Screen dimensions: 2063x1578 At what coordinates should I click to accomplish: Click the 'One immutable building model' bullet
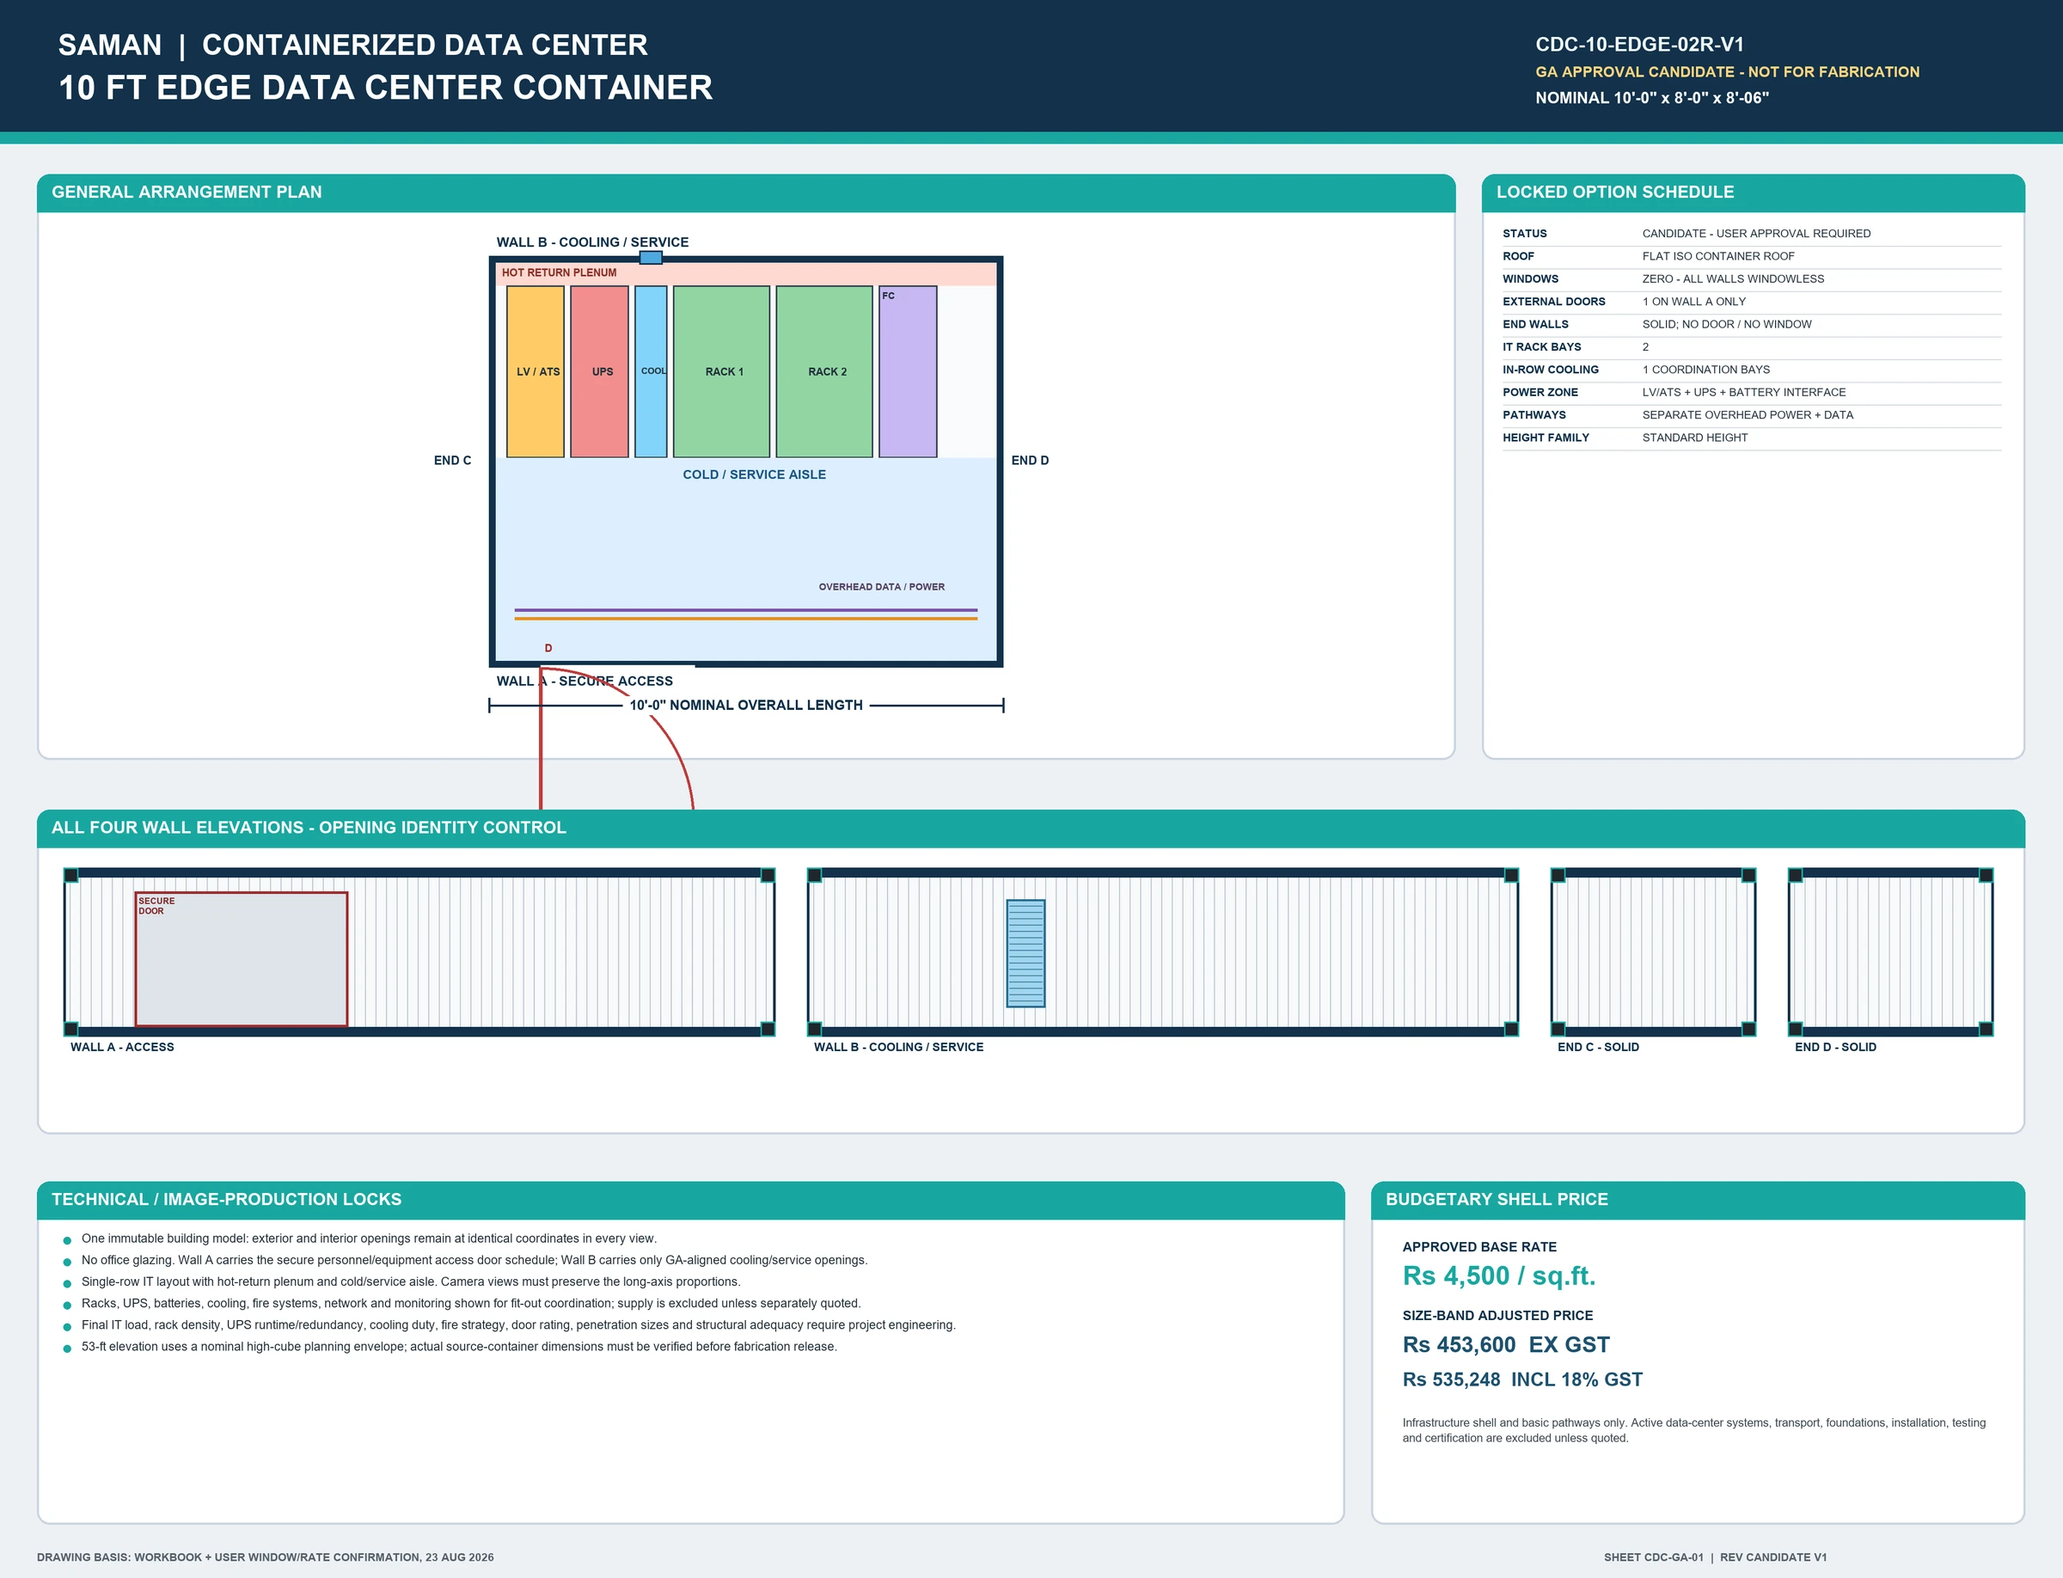tap(370, 1239)
